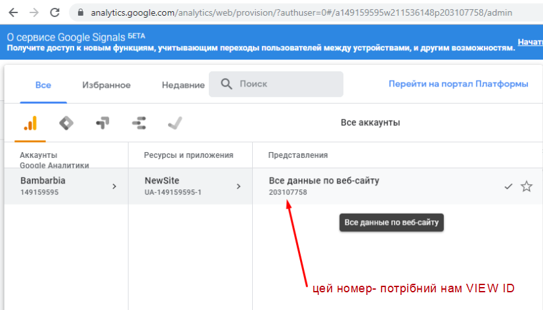Viewport: 543px width, 310px height.
Task: Open the Недавние tab
Action: point(183,85)
